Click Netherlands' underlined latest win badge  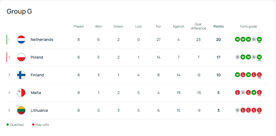(x=259, y=40)
